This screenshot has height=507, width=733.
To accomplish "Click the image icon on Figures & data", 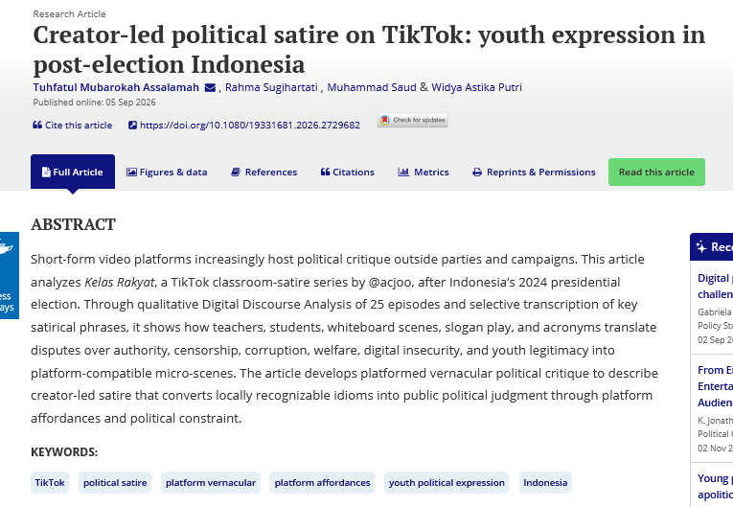I will pos(131,173).
